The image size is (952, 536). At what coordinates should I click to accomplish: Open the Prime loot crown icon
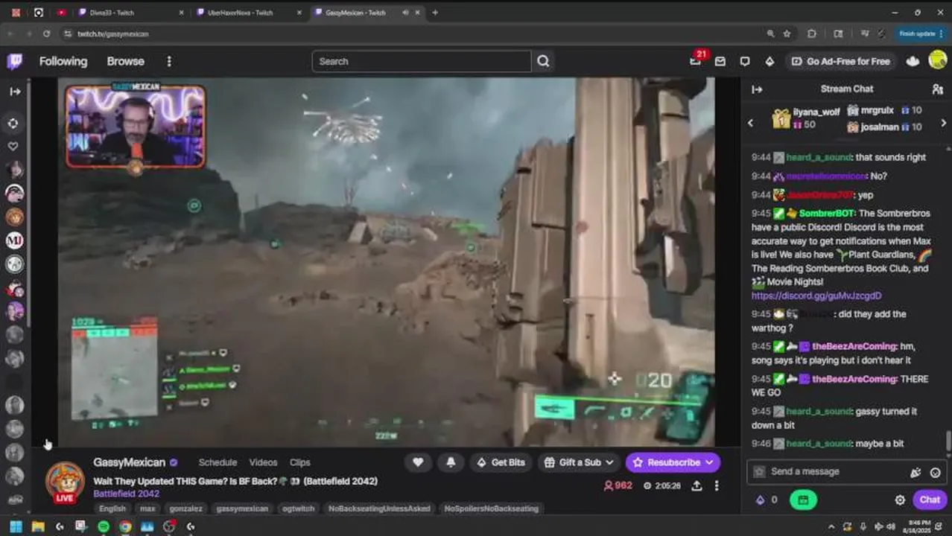pos(913,61)
